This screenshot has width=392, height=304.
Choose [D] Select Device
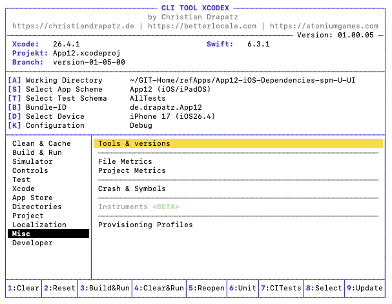(x=46, y=116)
